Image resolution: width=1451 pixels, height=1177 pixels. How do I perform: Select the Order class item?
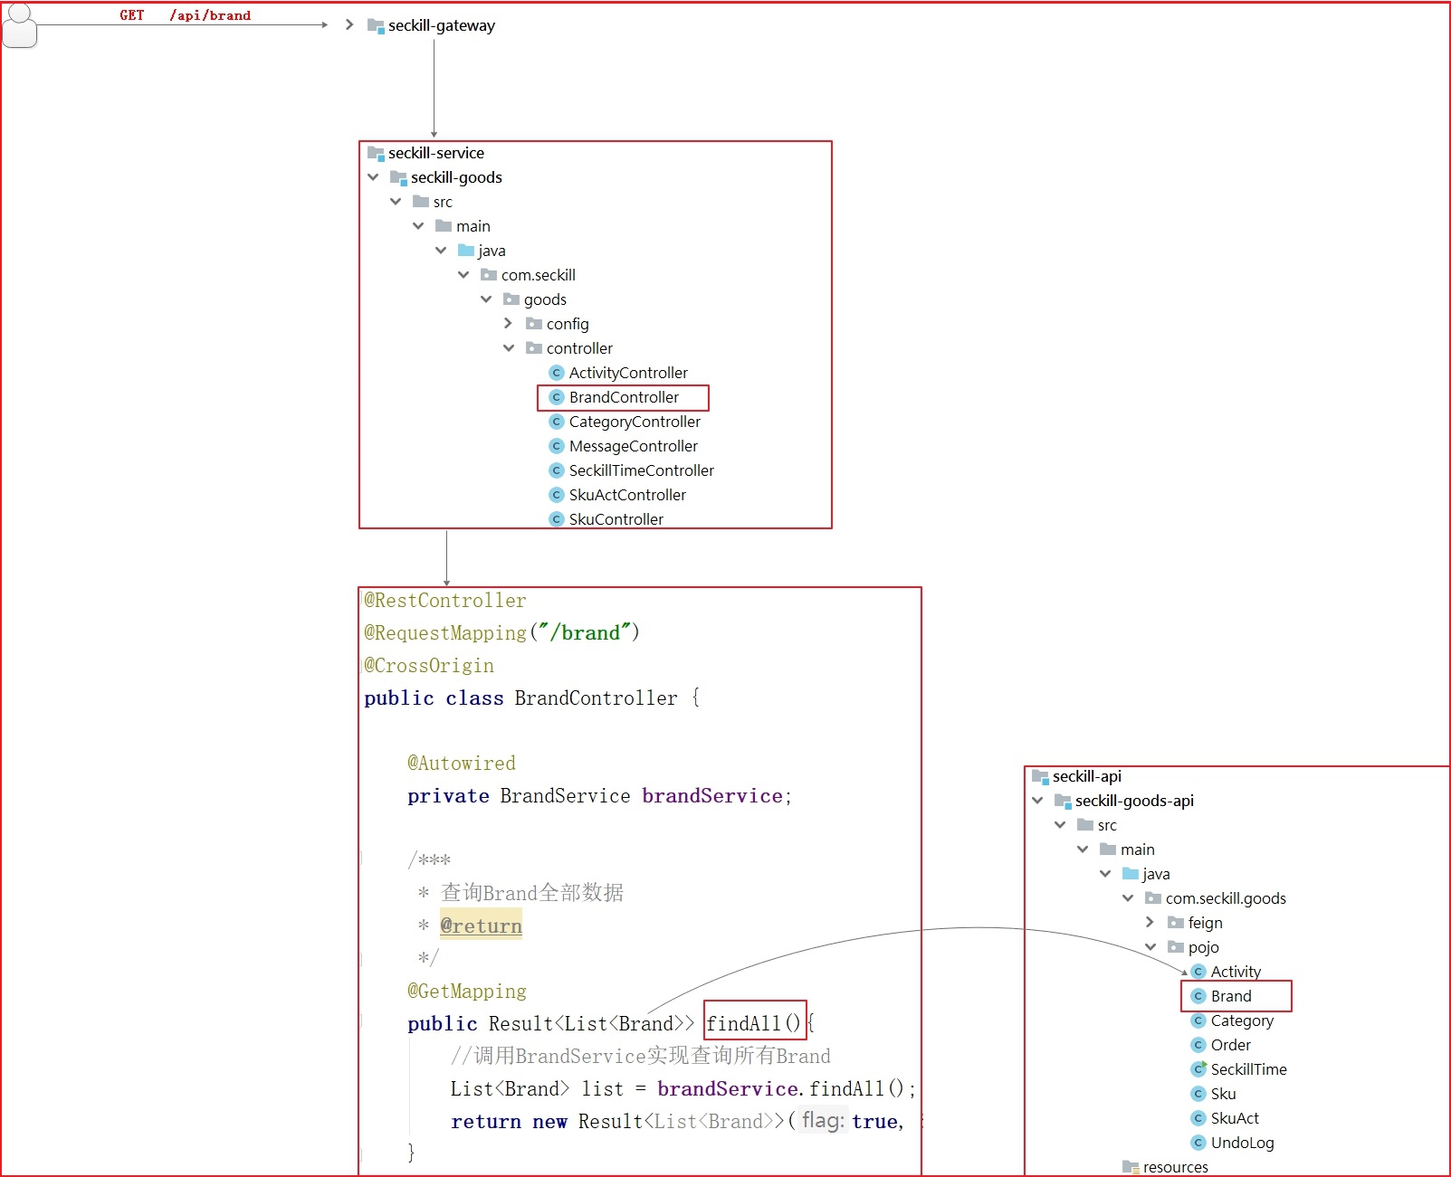[1230, 1045]
